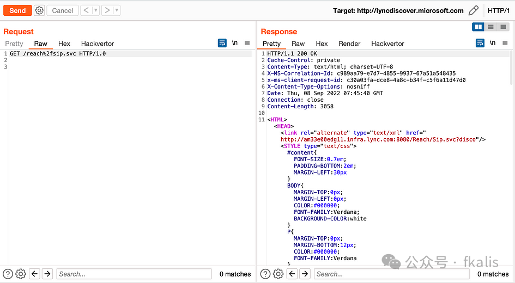Screen dimensions: 515x283
Task: Open Response search settings gear
Action: point(278,274)
